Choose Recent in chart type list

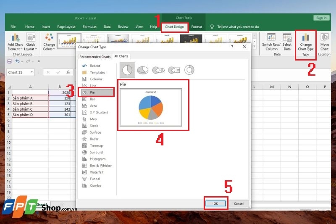(95, 66)
